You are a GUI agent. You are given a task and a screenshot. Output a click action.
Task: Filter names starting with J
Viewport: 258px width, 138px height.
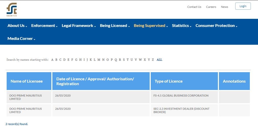click(87, 60)
